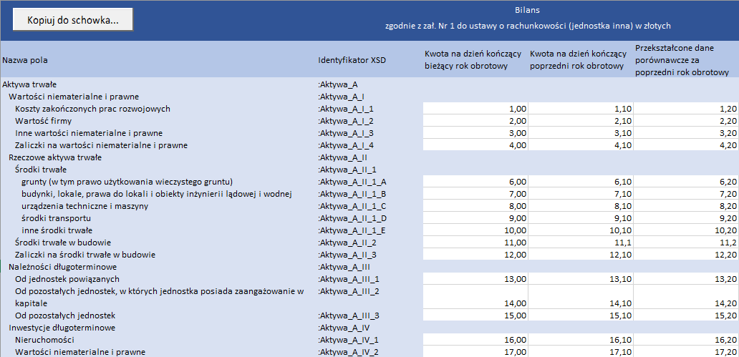This screenshot has width=739, height=357.
Task: Select the :Aktywa_A_IV_1 identifier
Action: [348, 340]
